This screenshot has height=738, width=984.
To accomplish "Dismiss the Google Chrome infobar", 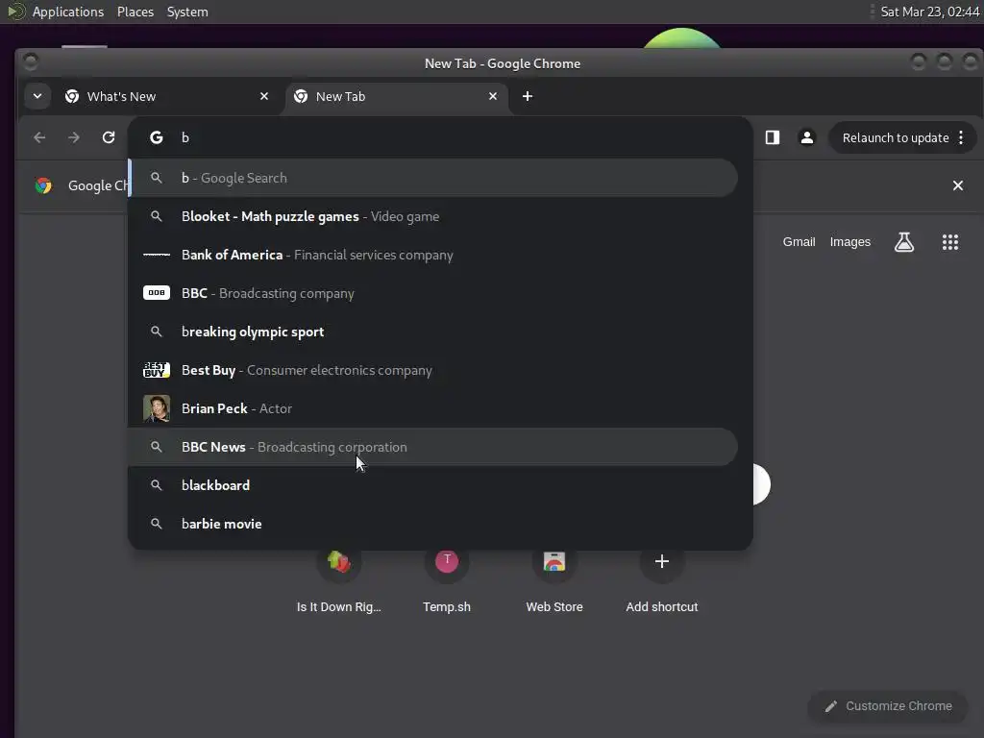I will click(x=958, y=185).
